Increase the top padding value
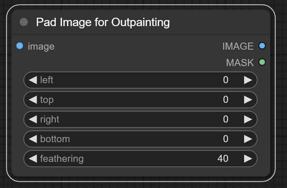This screenshot has width=287, height=188. coord(248,100)
